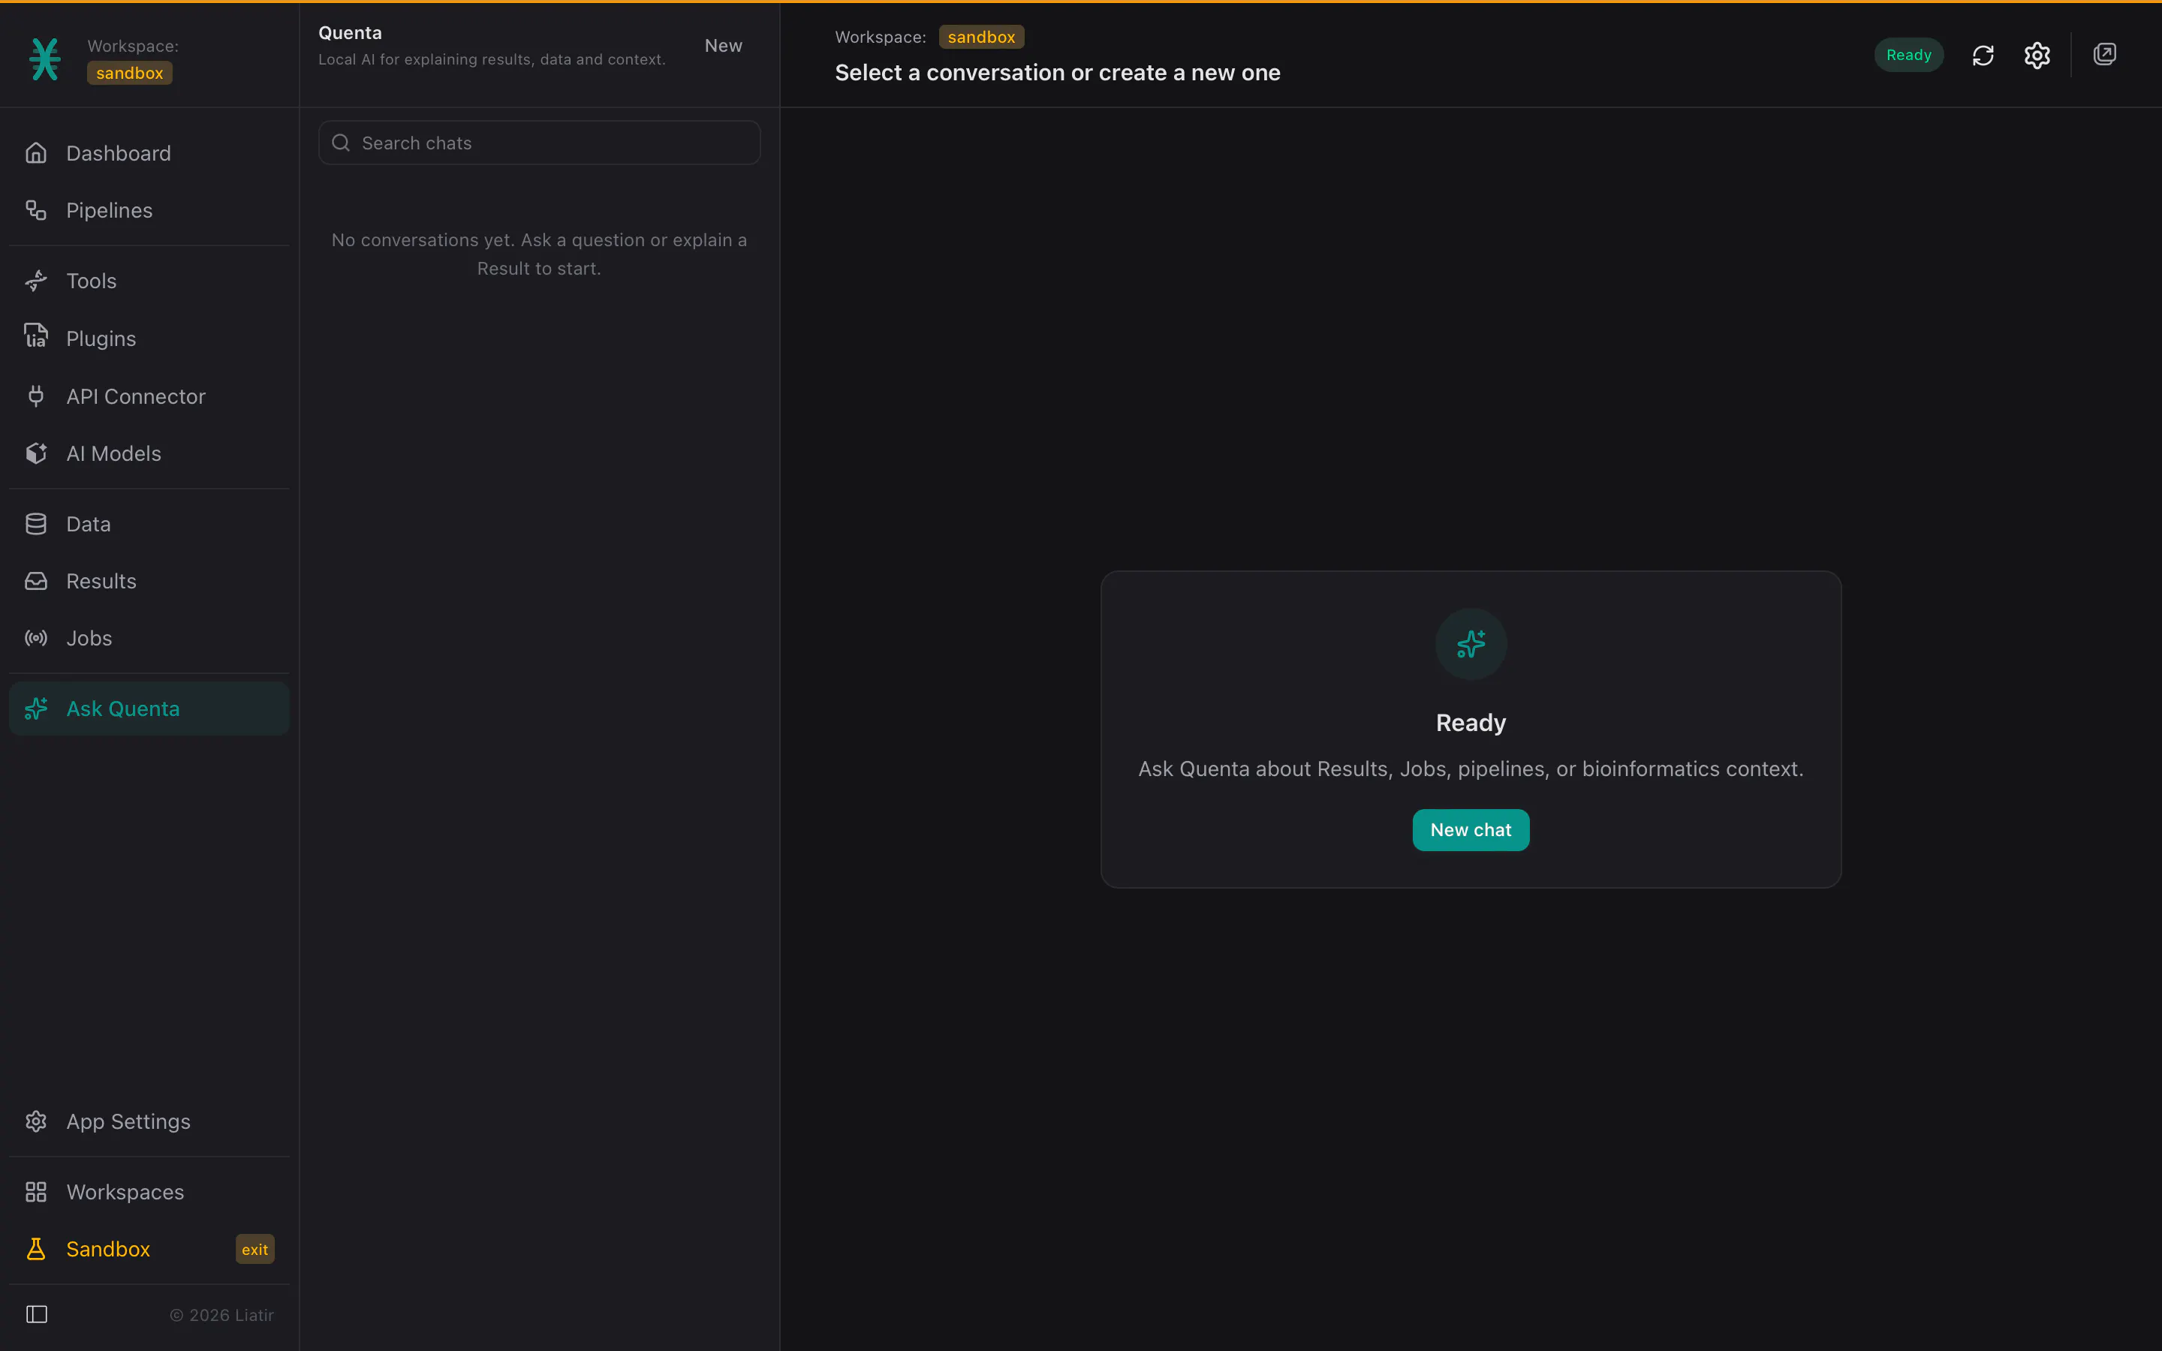
Task: Focus the Search chats field
Action: [x=539, y=143]
